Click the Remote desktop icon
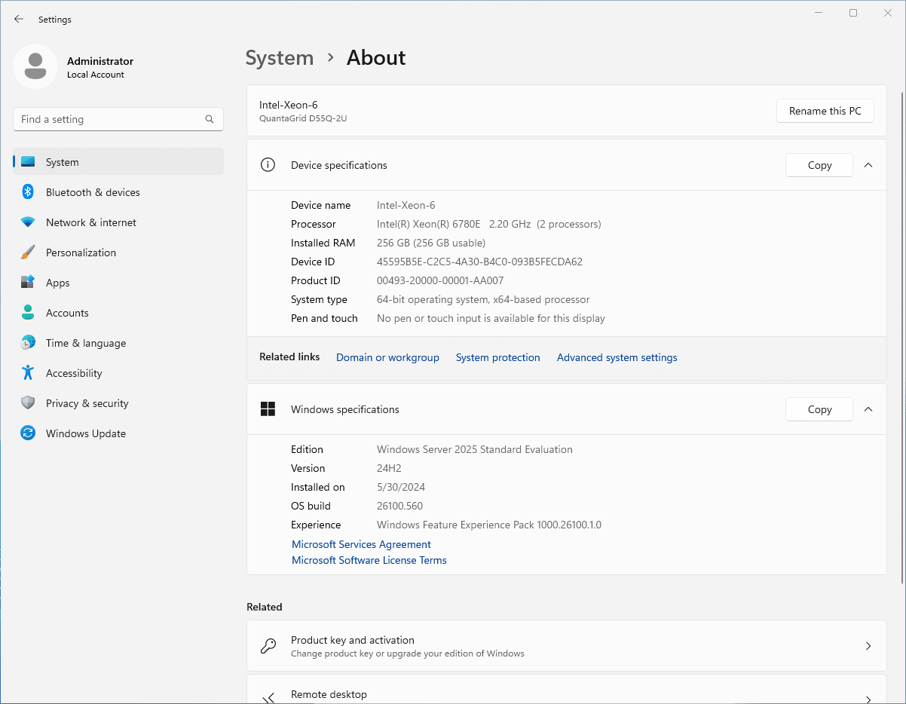906x704 pixels. pyautogui.click(x=268, y=698)
